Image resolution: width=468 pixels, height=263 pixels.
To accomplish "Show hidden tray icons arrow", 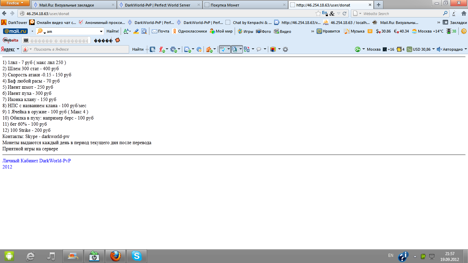I will [415, 256].
